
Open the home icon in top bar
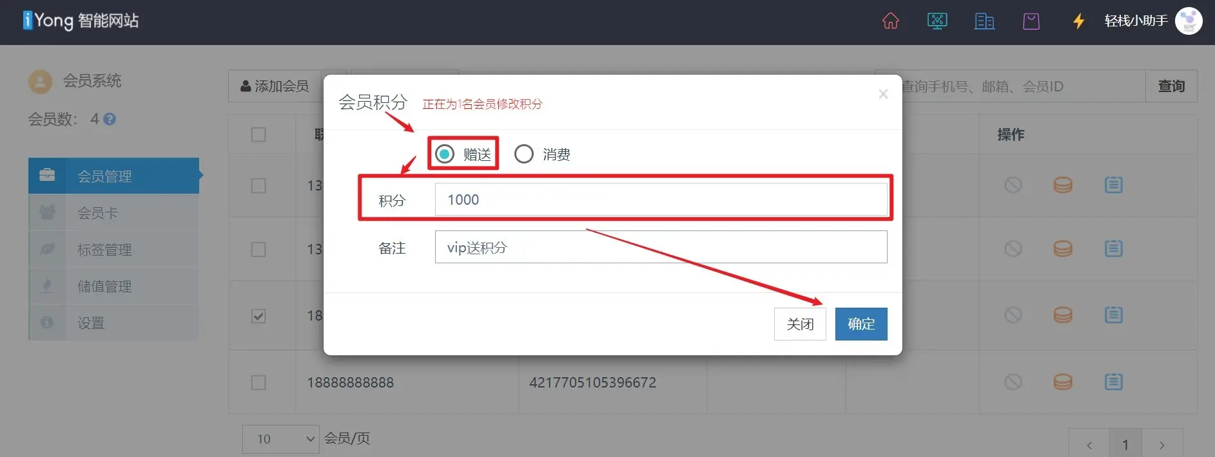(x=890, y=21)
